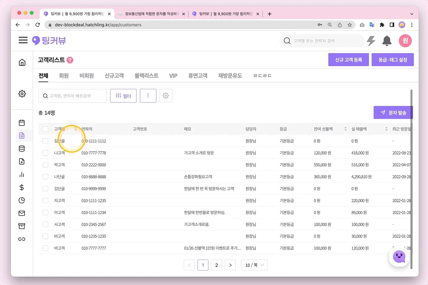Image resolution: width=428 pixels, height=285 pixels.
Task: Open the 10 / 쪽 page size dropdown
Action: [254, 265]
